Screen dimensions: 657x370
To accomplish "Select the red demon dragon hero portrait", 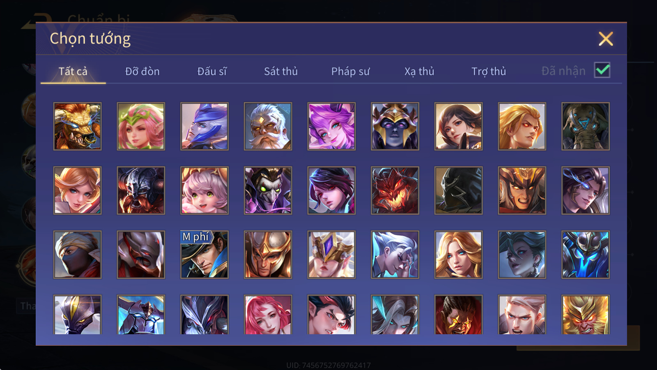I will pyautogui.click(x=395, y=190).
